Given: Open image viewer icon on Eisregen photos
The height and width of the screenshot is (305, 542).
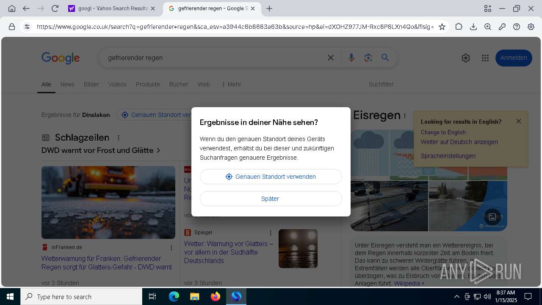Looking at the screenshot, I should pyautogui.click(x=492, y=217).
